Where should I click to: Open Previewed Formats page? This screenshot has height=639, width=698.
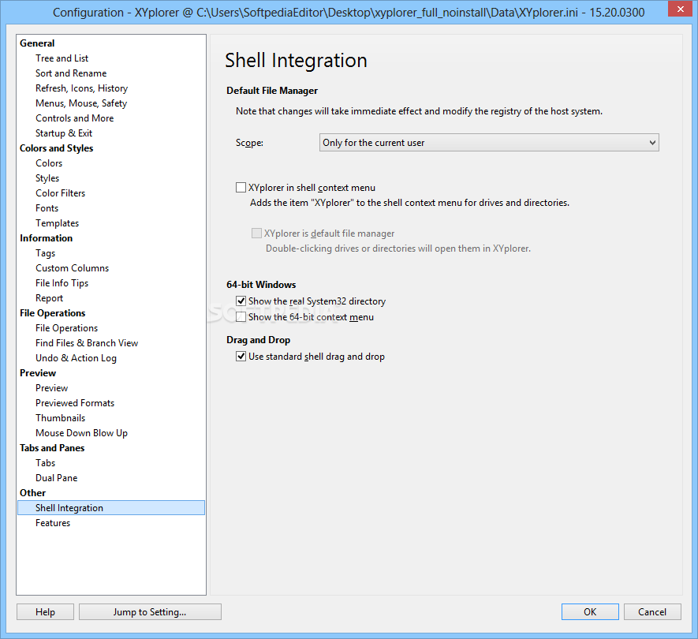pyautogui.click(x=75, y=403)
